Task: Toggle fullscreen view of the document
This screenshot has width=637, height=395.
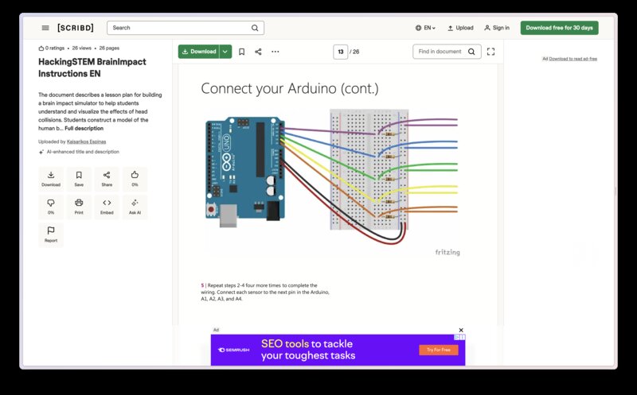Action: click(490, 52)
